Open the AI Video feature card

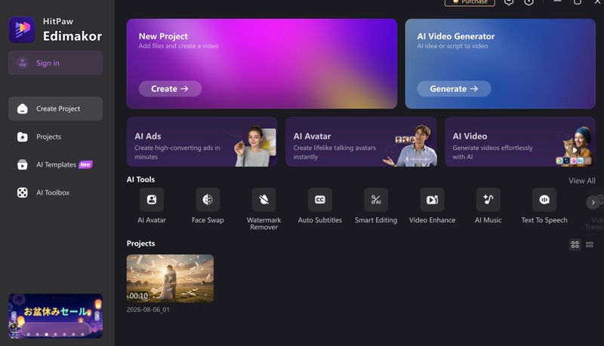point(520,142)
